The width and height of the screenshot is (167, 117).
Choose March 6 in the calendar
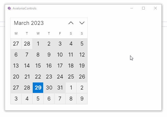pyautogui.click(x=16, y=55)
